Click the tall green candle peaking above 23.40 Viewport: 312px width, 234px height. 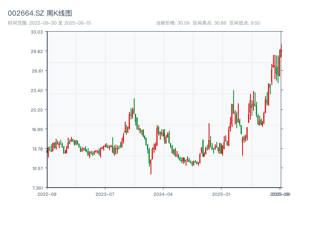pos(234,102)
